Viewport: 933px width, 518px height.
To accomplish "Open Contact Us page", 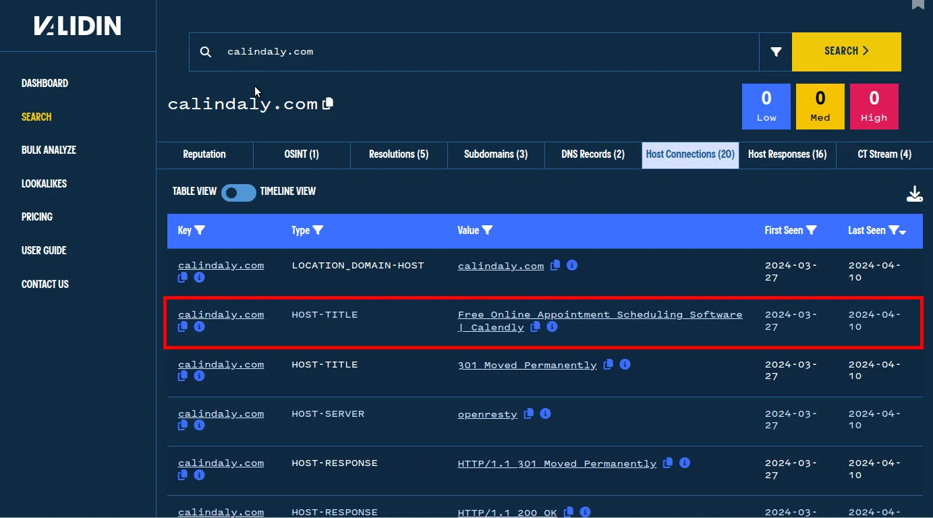I will pyautogui.click(x=45, y=284).
